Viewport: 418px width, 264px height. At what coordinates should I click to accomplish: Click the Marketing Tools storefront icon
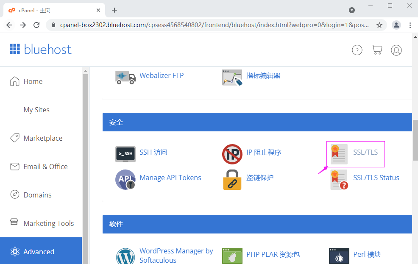(14, 222)
